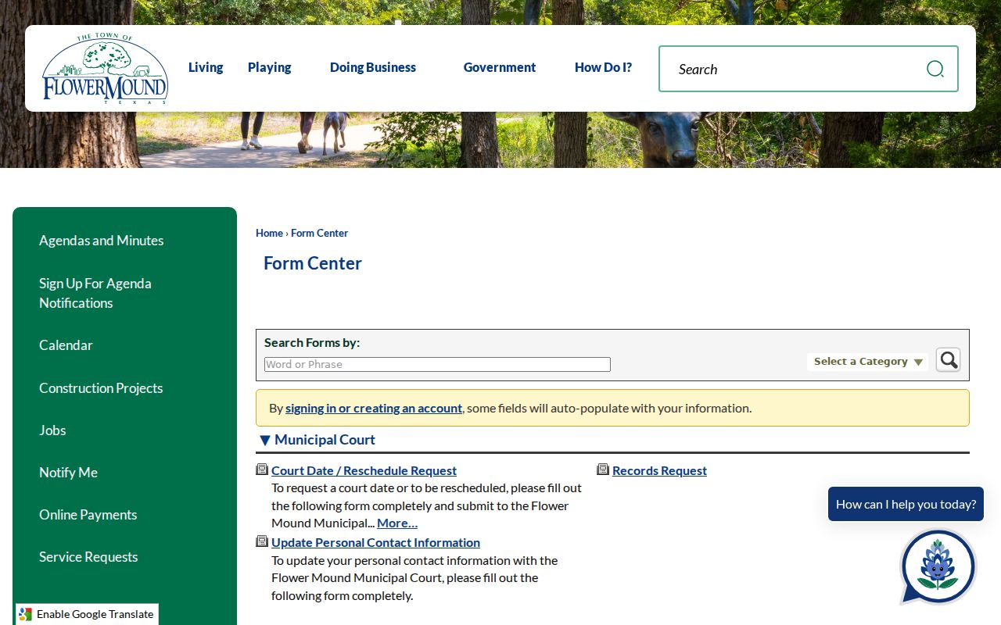The height and width of the screenshot is (625, 1001).
Task: Open Court Date / Reschedule Request form
Action: click(x=364, y=470)
